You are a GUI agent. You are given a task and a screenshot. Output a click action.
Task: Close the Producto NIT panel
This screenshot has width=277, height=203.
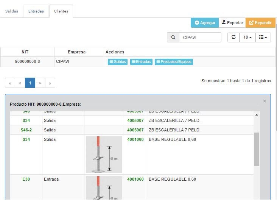265,101
